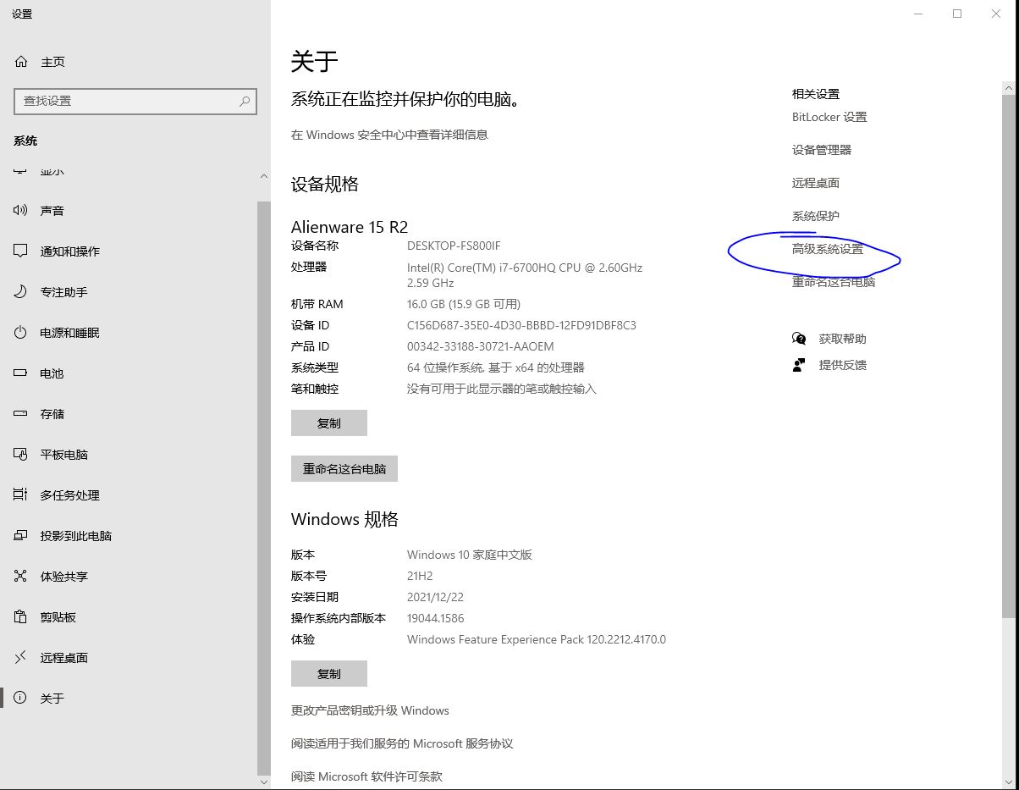Click 复制 under 设备规格

[x=328, y=423]
